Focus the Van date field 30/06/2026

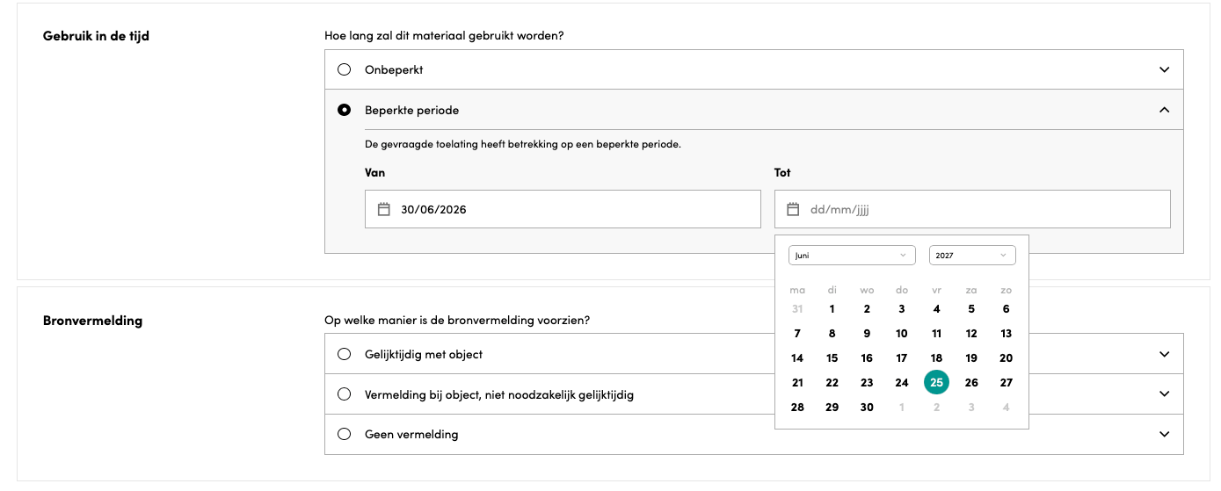tap(563, 209)
